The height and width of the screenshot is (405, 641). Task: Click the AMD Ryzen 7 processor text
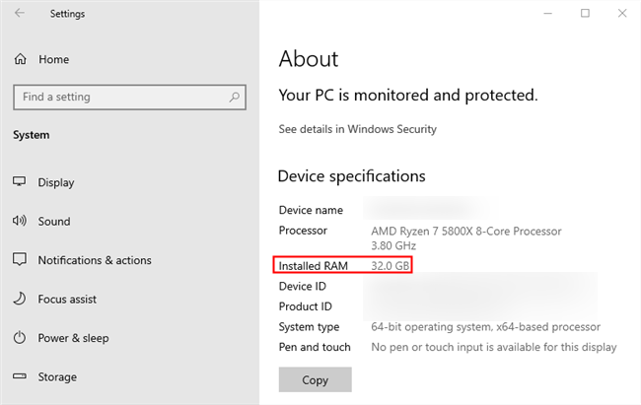(x=465, y=232)
